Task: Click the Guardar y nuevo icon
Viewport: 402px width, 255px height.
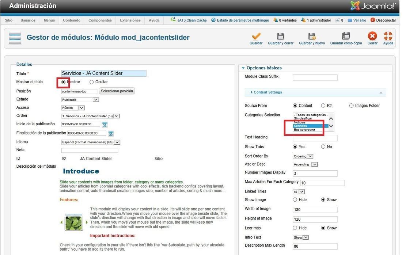Action: [x=312, y=36]
